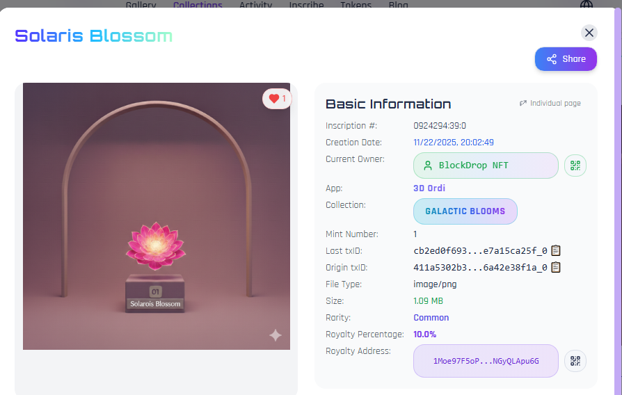Viewport: 622px width, 395px height.
Task: Click the globe language icon
Action: (587, 4)
